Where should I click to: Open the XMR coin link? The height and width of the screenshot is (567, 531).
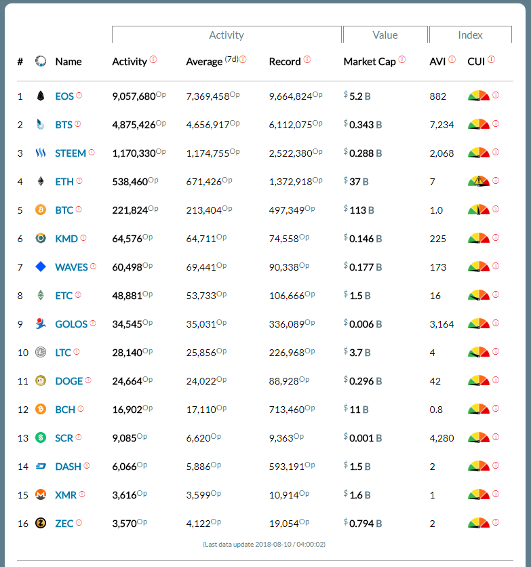66,495
